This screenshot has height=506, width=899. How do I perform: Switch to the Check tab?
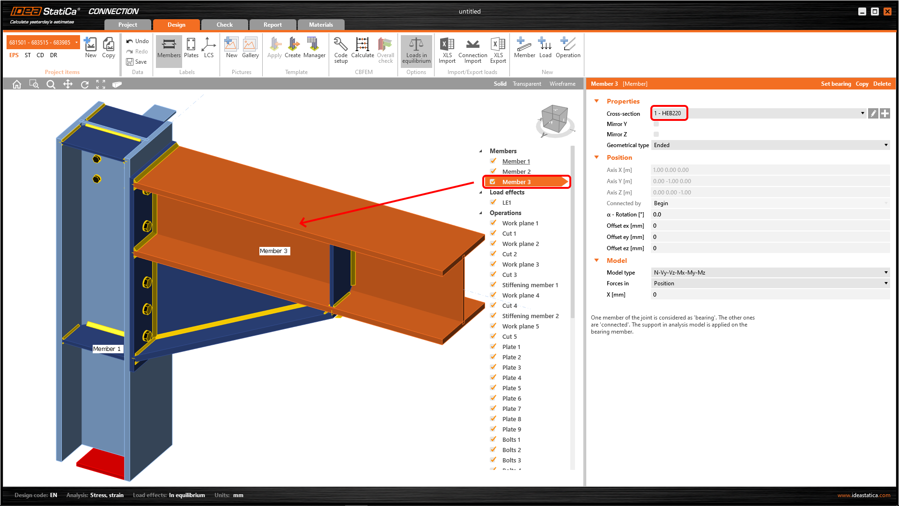tap(224, 25)
